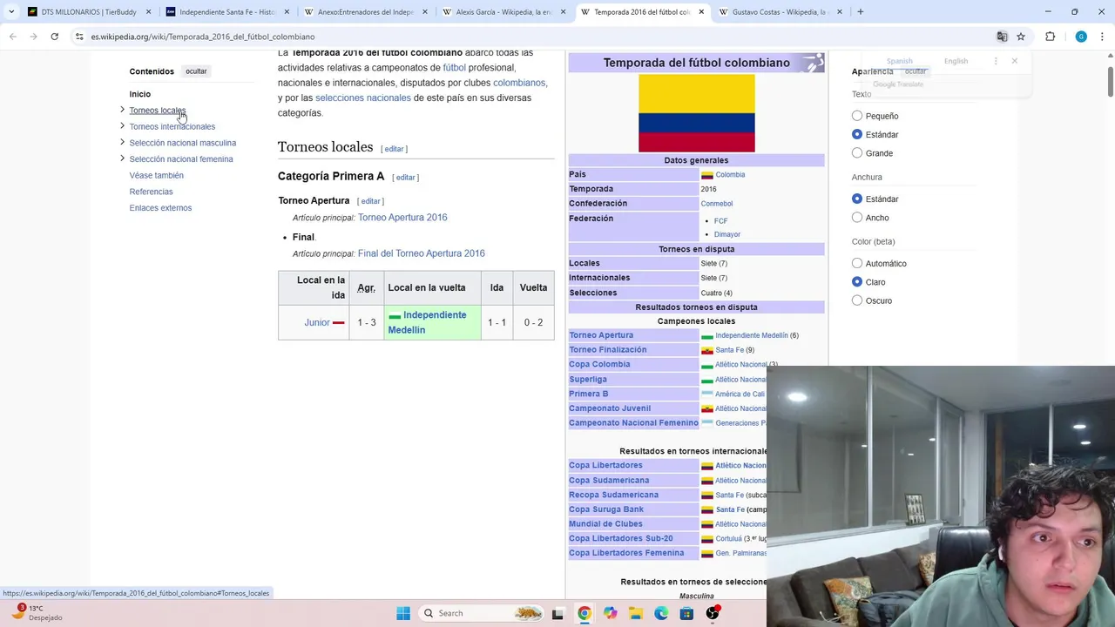1115x627 pixels.
Task: Edit the Torneos locales section
Action: pyautogui.click(x=394, y=149)
